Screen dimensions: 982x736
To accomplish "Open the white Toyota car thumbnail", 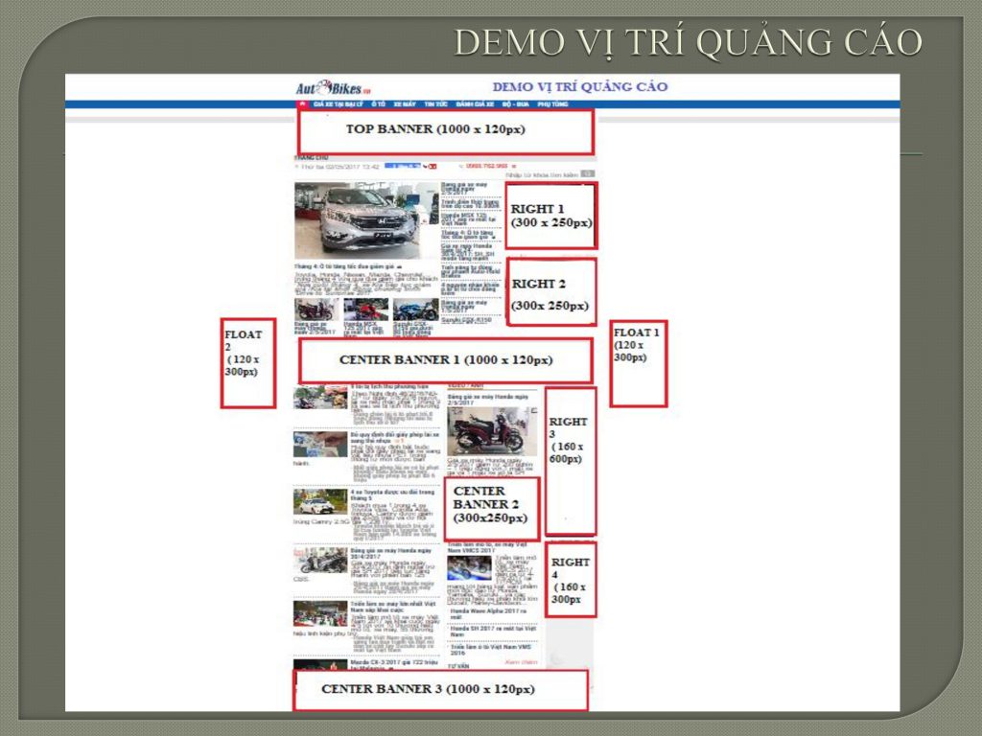I will [x=320, y=502].
